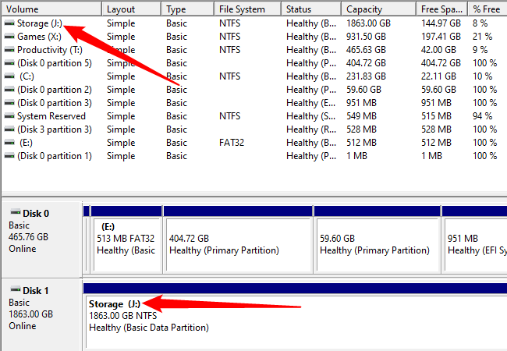
Task: Click the drive icon for Disk 0 partition 2
Action: pos(9,90)
